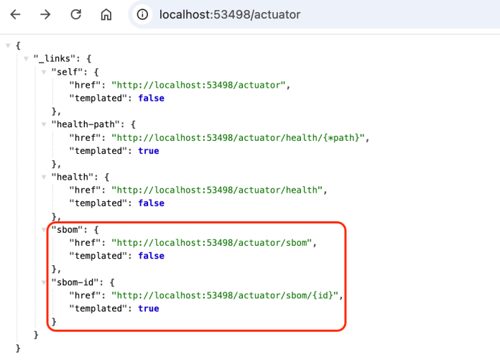Viewport: 500px width, 360px height.
Task: Collapse the "health" node
Action: [x=43, y=177]
